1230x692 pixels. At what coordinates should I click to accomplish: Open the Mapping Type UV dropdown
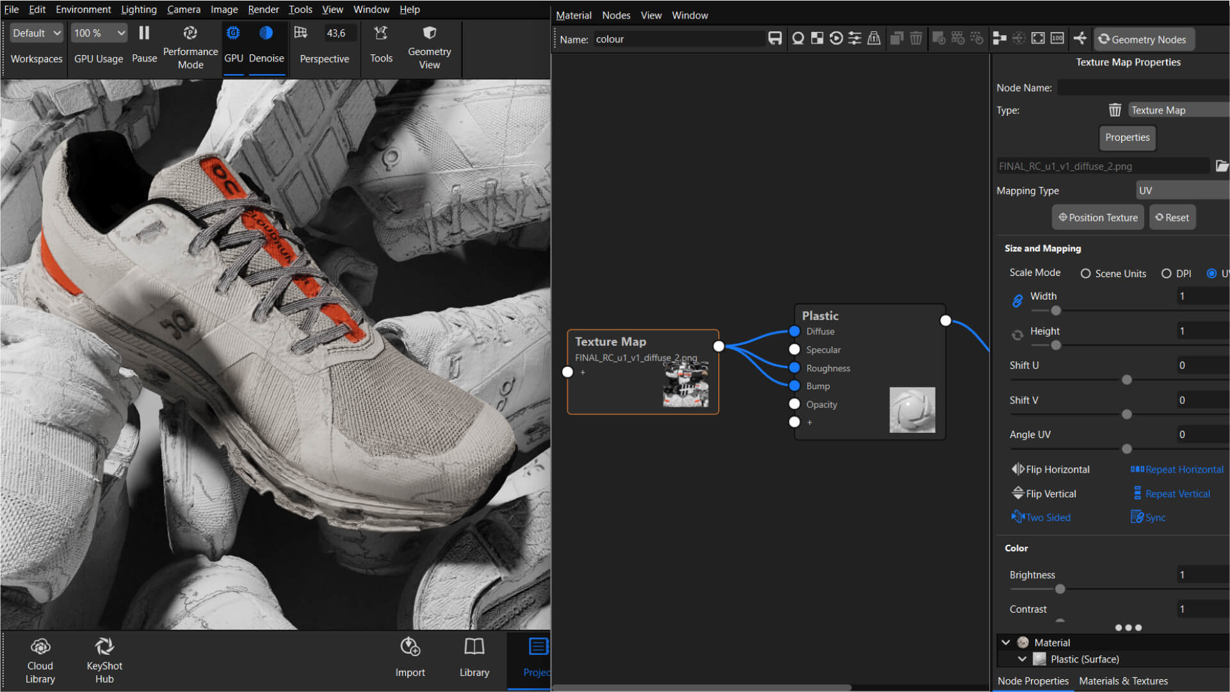coord(1183,190)
